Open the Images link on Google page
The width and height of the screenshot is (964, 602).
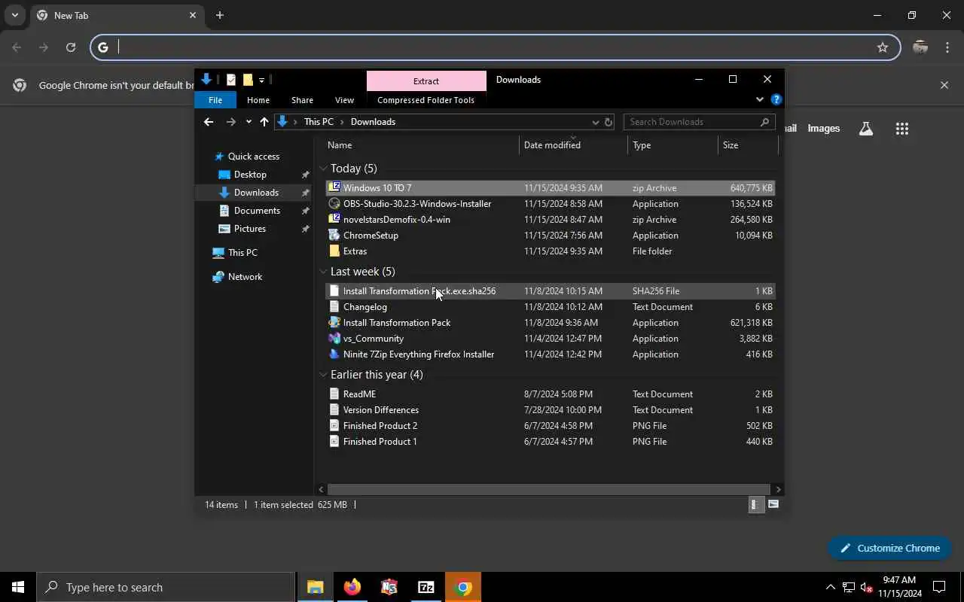tap(823, 129)
